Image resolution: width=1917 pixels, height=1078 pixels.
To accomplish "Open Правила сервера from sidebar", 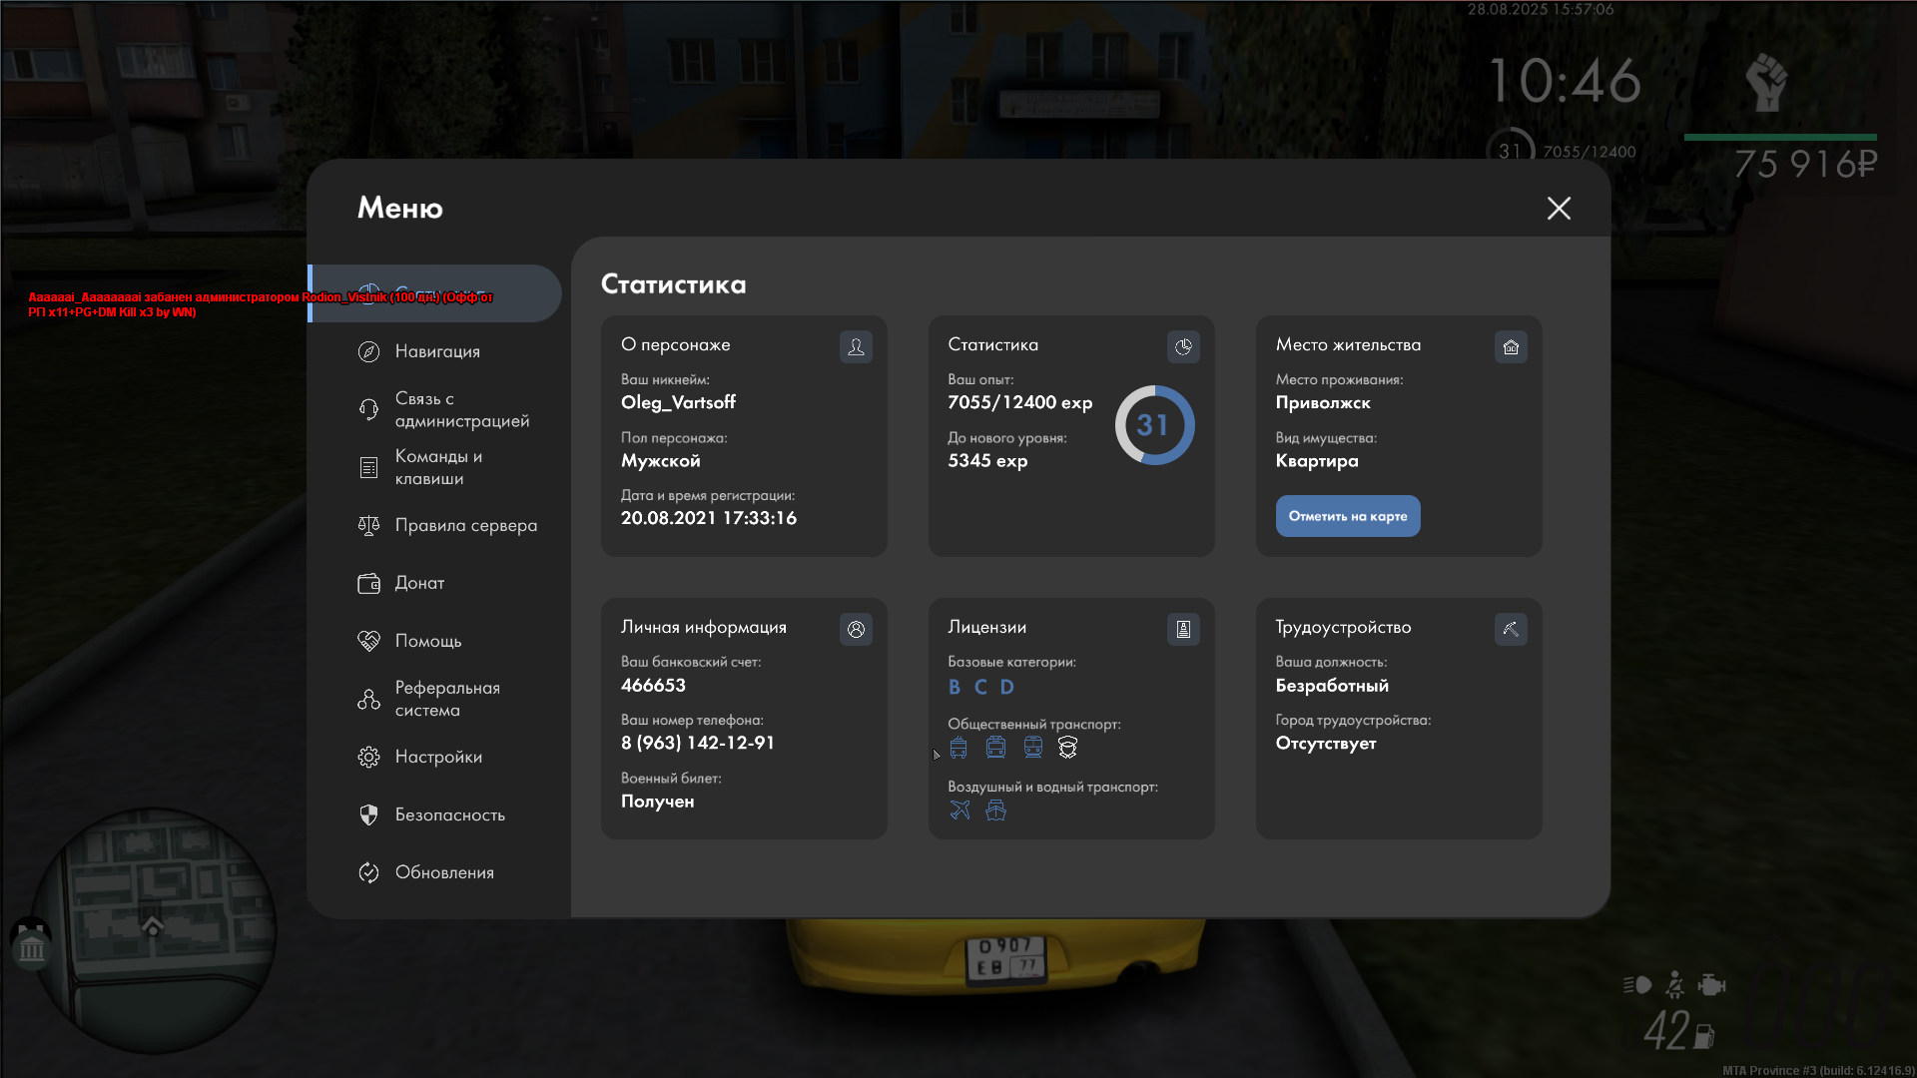I will point(465,526).
